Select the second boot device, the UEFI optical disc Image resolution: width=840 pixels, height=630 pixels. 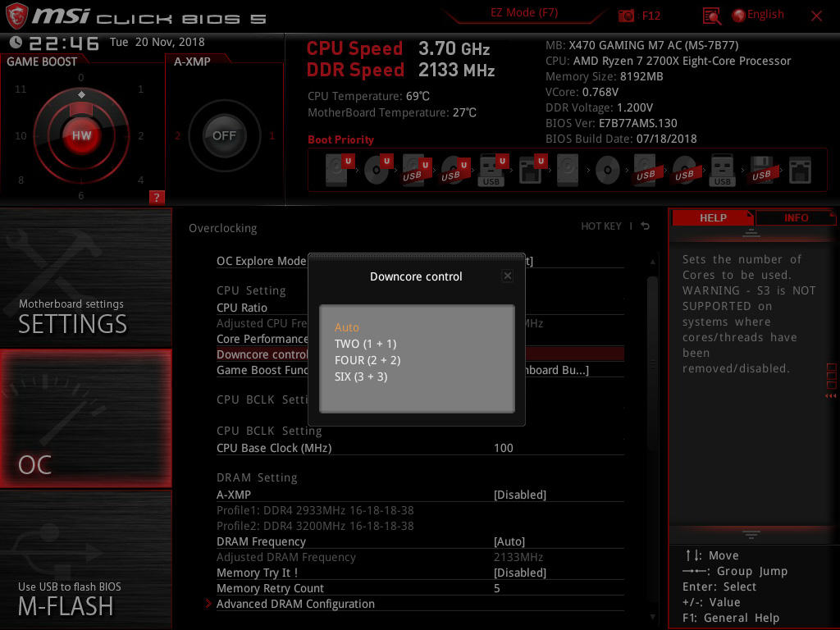378,170
